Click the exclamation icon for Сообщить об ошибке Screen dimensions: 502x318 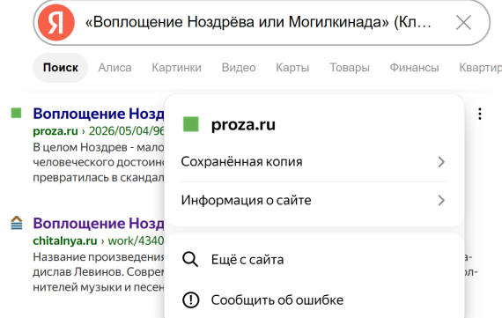click(x=190, y=300)
